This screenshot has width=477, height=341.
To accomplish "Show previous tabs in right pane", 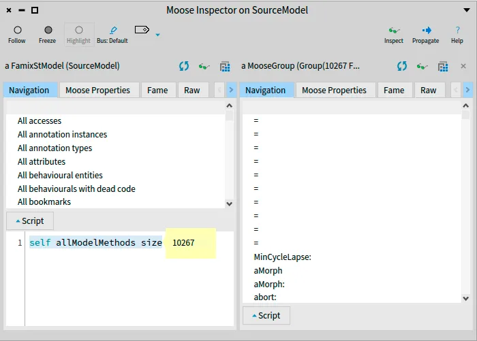I will 455,90.
